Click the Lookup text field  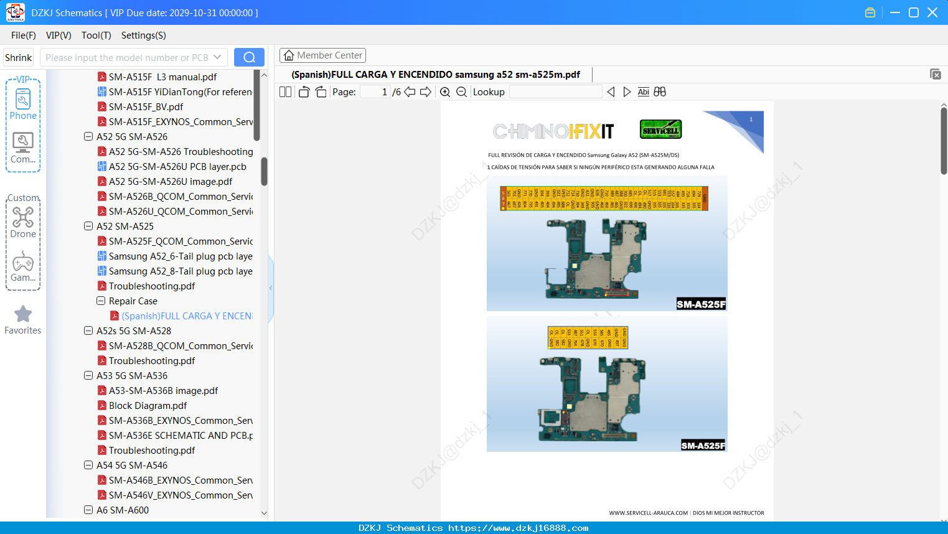[x=555, y=92]
